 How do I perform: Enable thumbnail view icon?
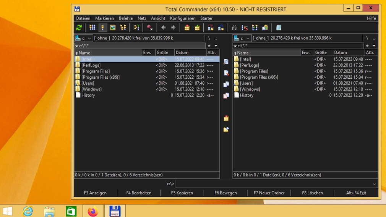click(x=113, y=28)
